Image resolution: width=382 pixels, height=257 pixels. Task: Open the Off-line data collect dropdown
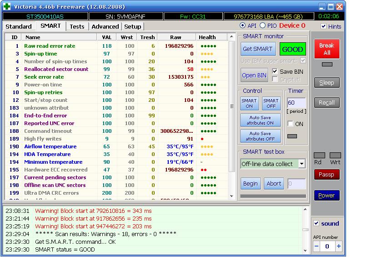(x=302, y=164)
